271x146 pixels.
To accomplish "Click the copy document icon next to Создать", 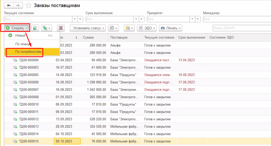I will (x=35, y=28).
